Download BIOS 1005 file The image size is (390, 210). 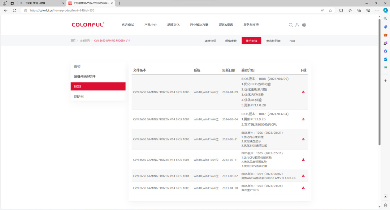(x=303, y=160)
